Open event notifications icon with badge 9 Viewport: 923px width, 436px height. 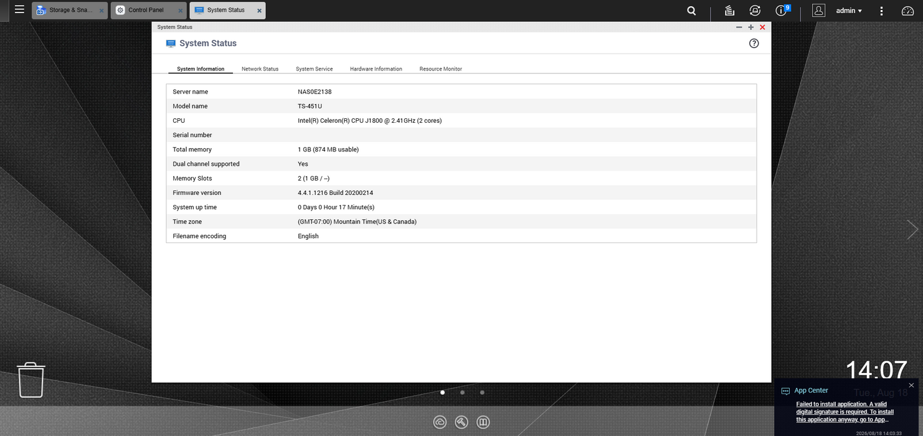click(782, 10)
